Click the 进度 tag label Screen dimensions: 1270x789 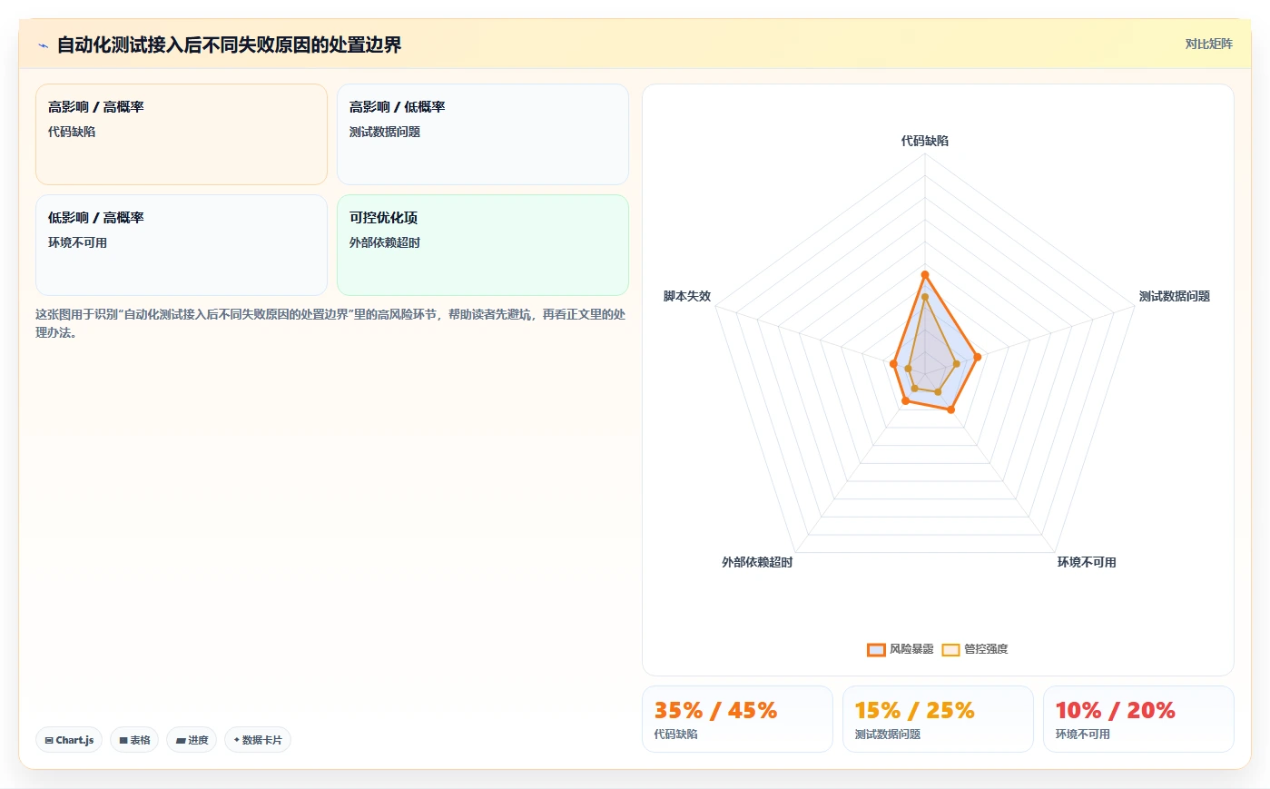pyautogui.click(x=198, y=740)
